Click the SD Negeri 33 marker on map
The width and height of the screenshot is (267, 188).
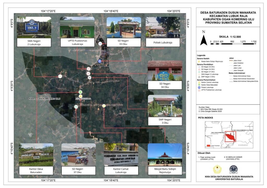[x=100, y=43]
